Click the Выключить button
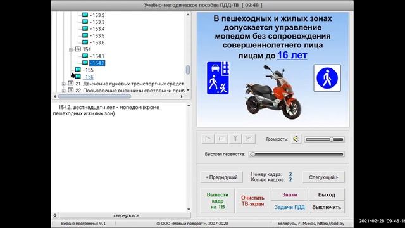 point(327,207)
